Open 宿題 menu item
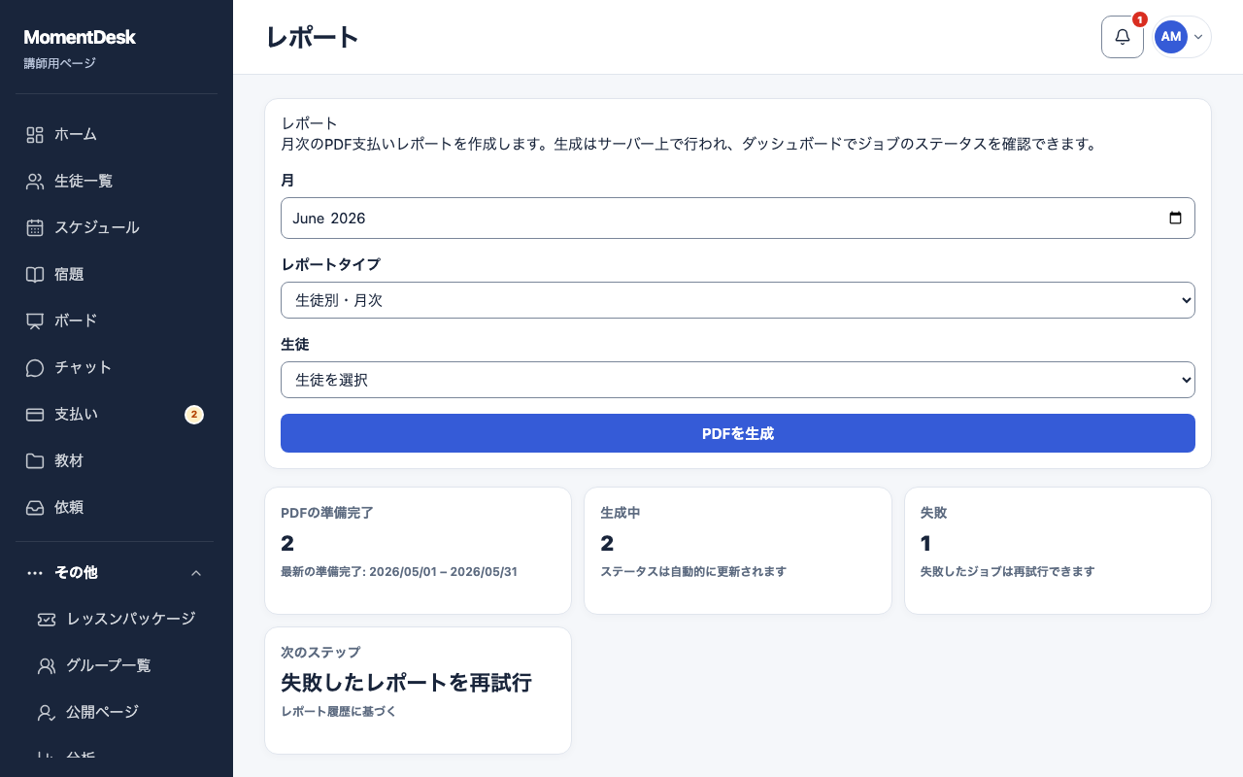The width and height of the screenshot is (1243, 777). pyautogui.click(x=117, y=275)
